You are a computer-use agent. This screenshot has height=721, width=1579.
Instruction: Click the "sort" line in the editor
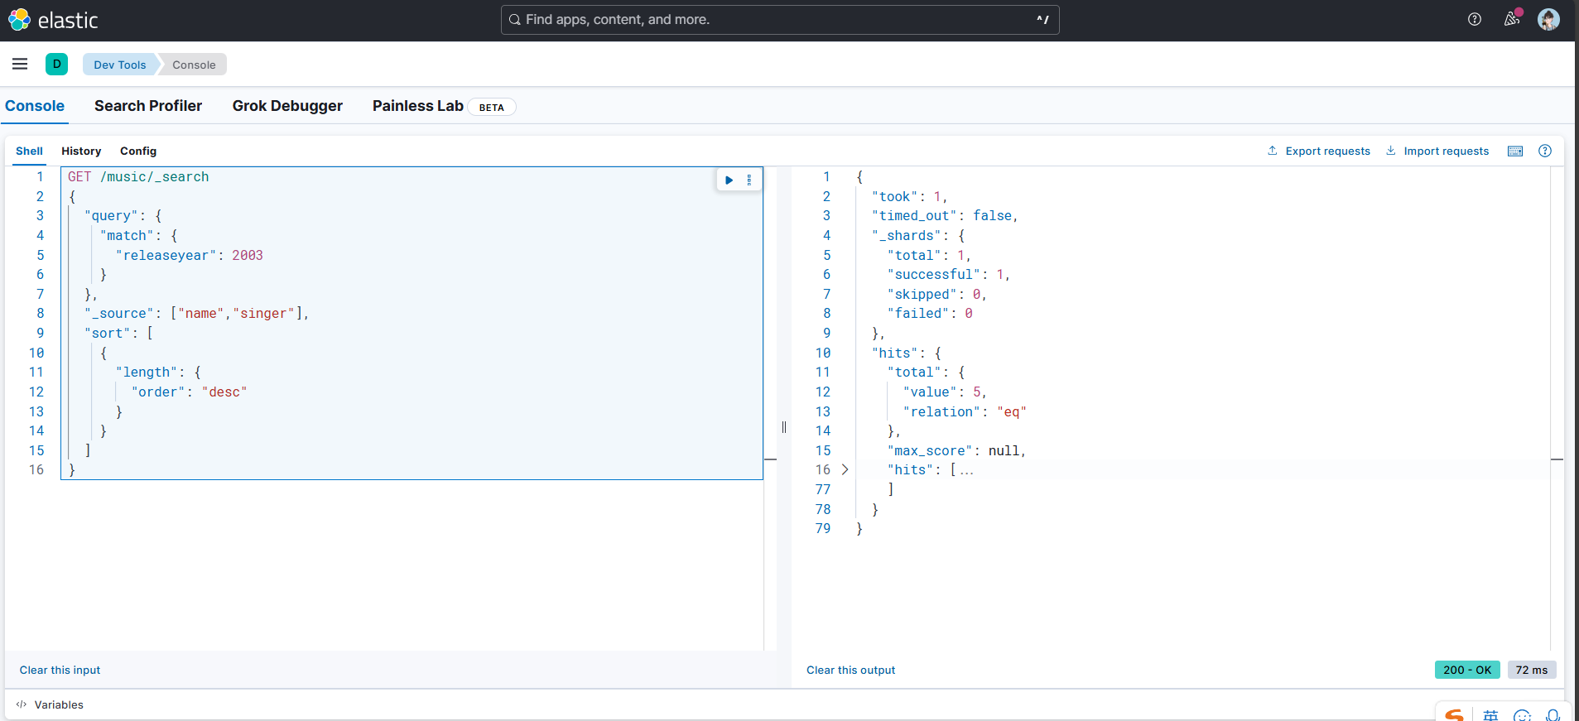(x=118, y=334)
